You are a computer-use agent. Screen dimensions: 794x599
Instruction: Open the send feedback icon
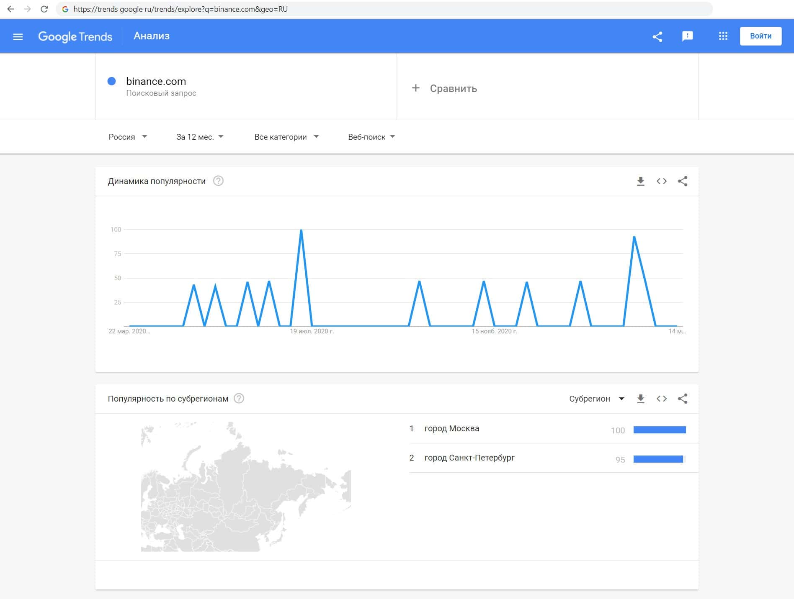coord(687,36)
